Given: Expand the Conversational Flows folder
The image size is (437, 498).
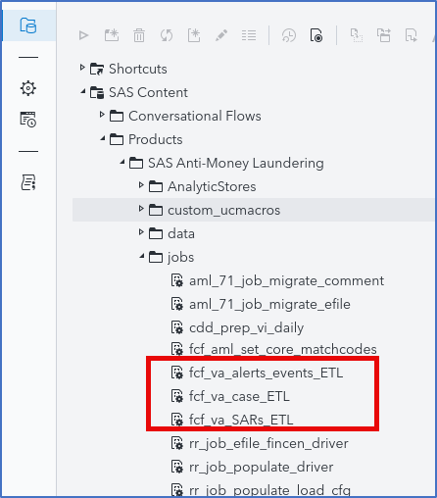Looking at the screenshot, I should (x=102, y=115).
